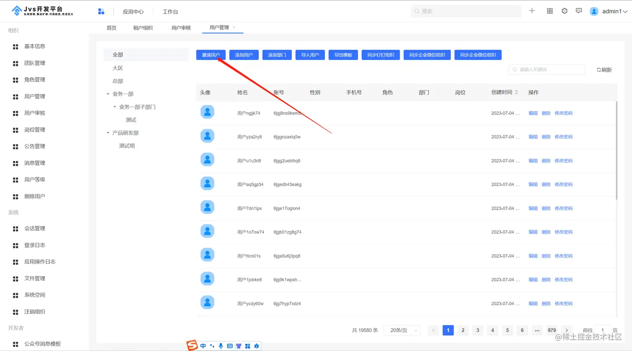Open the messages chat icon in header

pyautogui.click(x=579, y=11)
